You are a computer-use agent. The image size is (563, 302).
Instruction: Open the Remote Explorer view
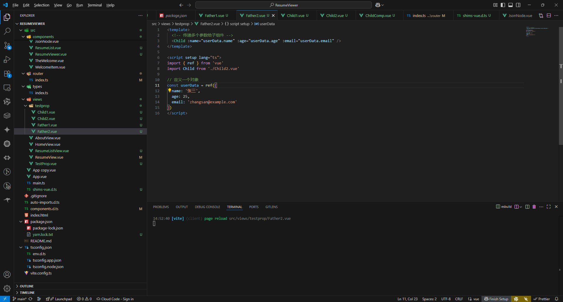pyautogui.click(x=7, y=87)
